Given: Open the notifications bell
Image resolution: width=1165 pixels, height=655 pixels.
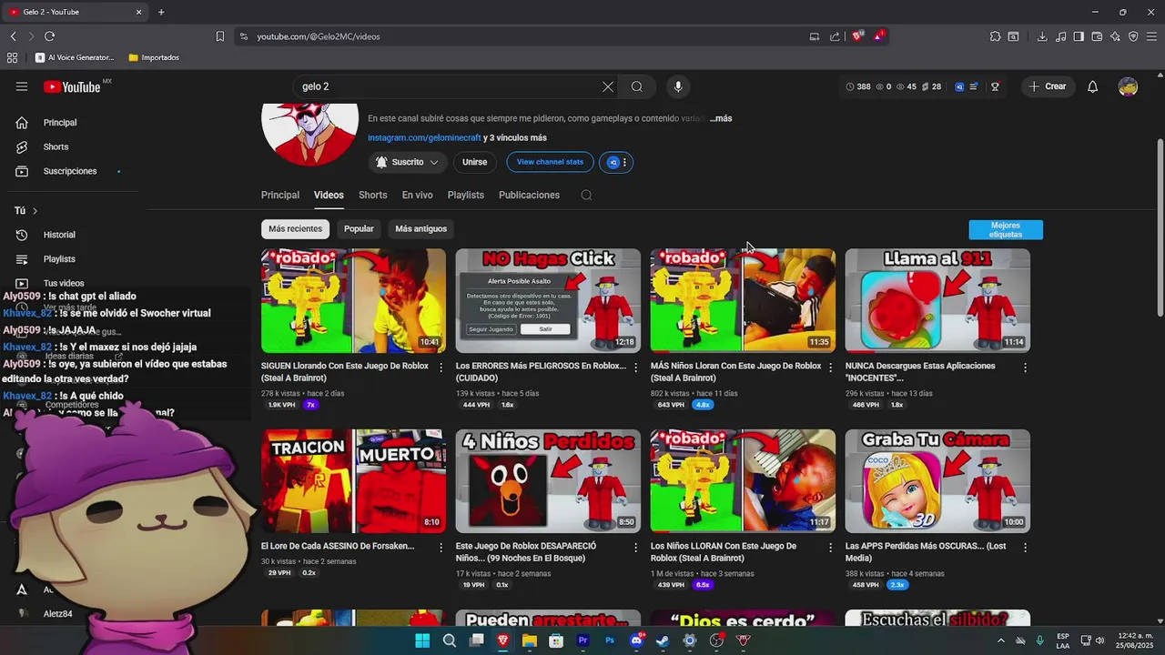Looking at the screenshot, I should [x=1092, y=86].
